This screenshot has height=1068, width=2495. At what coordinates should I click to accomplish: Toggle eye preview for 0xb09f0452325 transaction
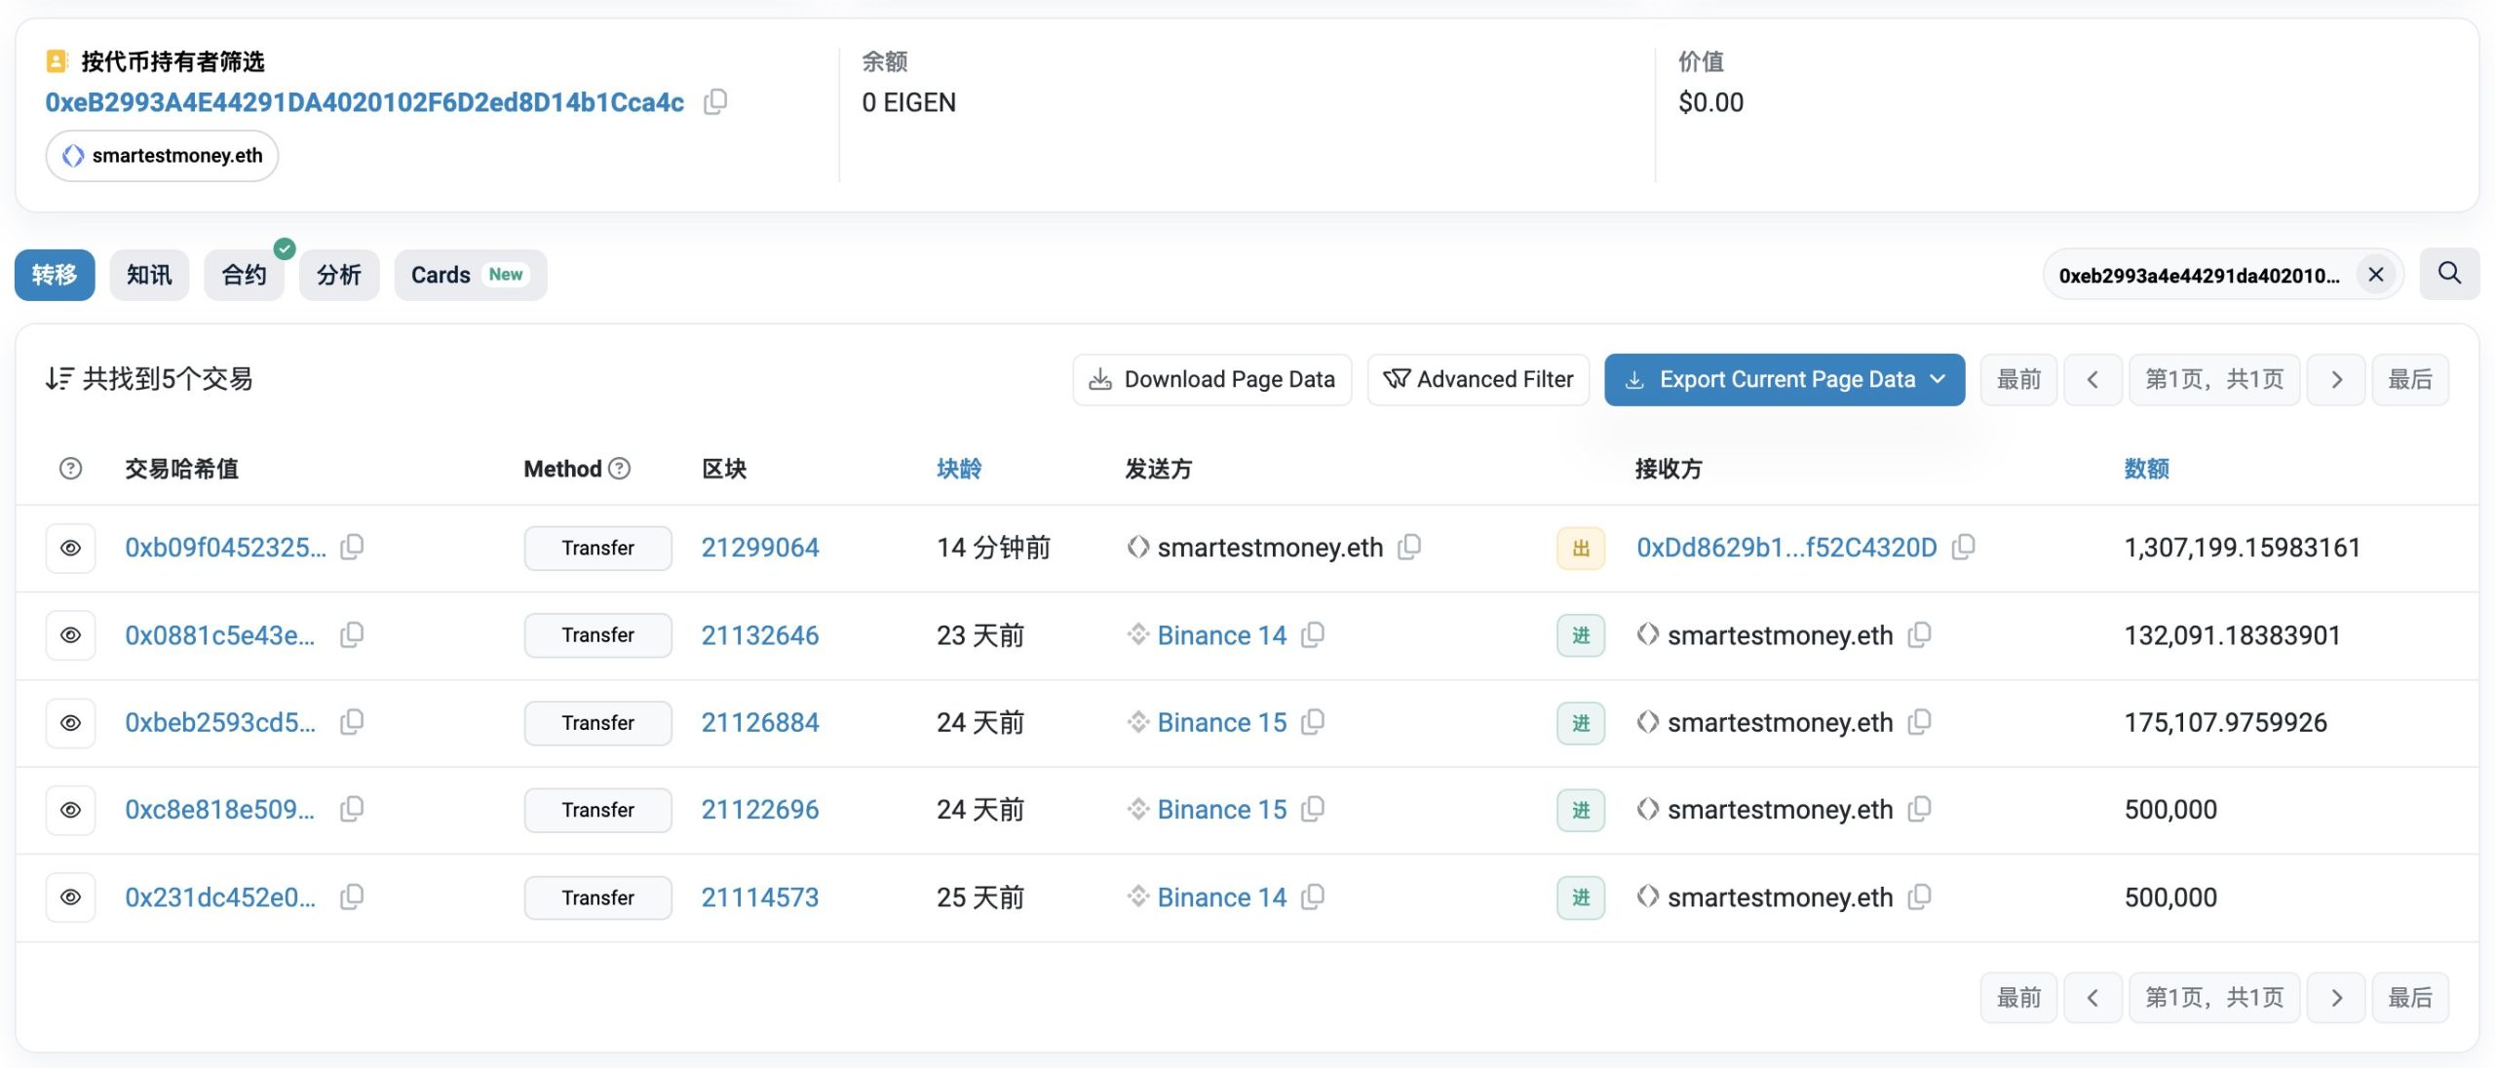pos(70,548)
